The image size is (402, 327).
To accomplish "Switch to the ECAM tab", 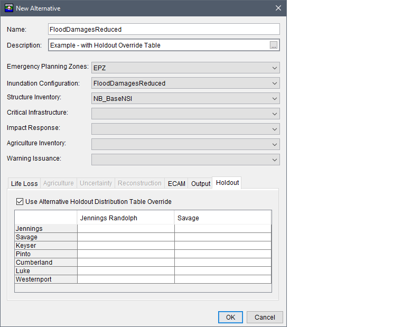I will pyautogui.click(x=176, y=183).
